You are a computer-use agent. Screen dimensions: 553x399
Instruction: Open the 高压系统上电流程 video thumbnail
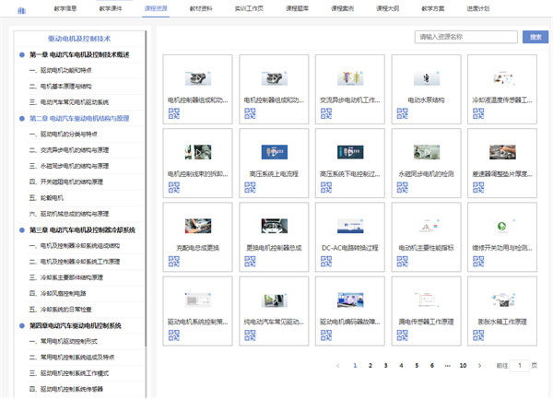(275, 152)
